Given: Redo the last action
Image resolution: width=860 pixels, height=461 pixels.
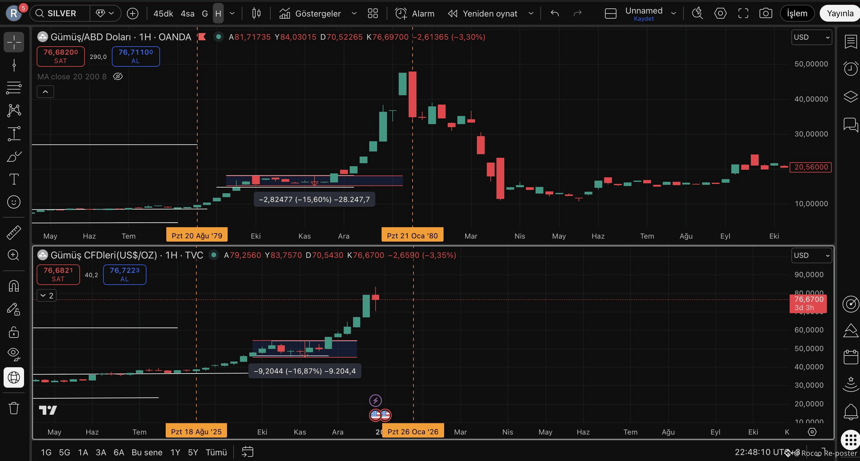Looking at the screenshot, I should coord(578,13).
